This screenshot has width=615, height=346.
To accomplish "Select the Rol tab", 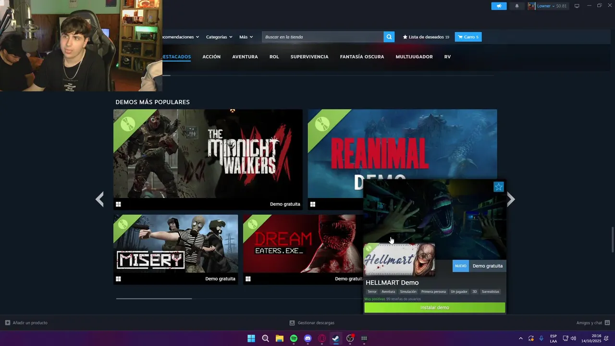I will click(x=274, y=57).
